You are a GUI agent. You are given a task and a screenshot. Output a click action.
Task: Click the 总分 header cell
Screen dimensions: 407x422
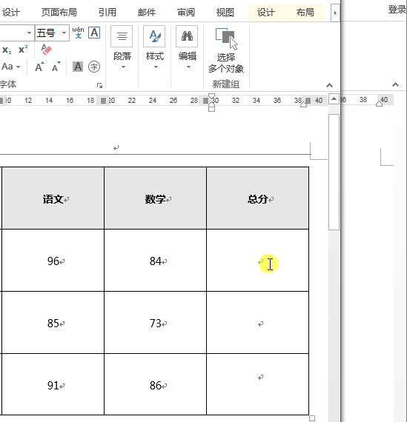coord(258,198)
